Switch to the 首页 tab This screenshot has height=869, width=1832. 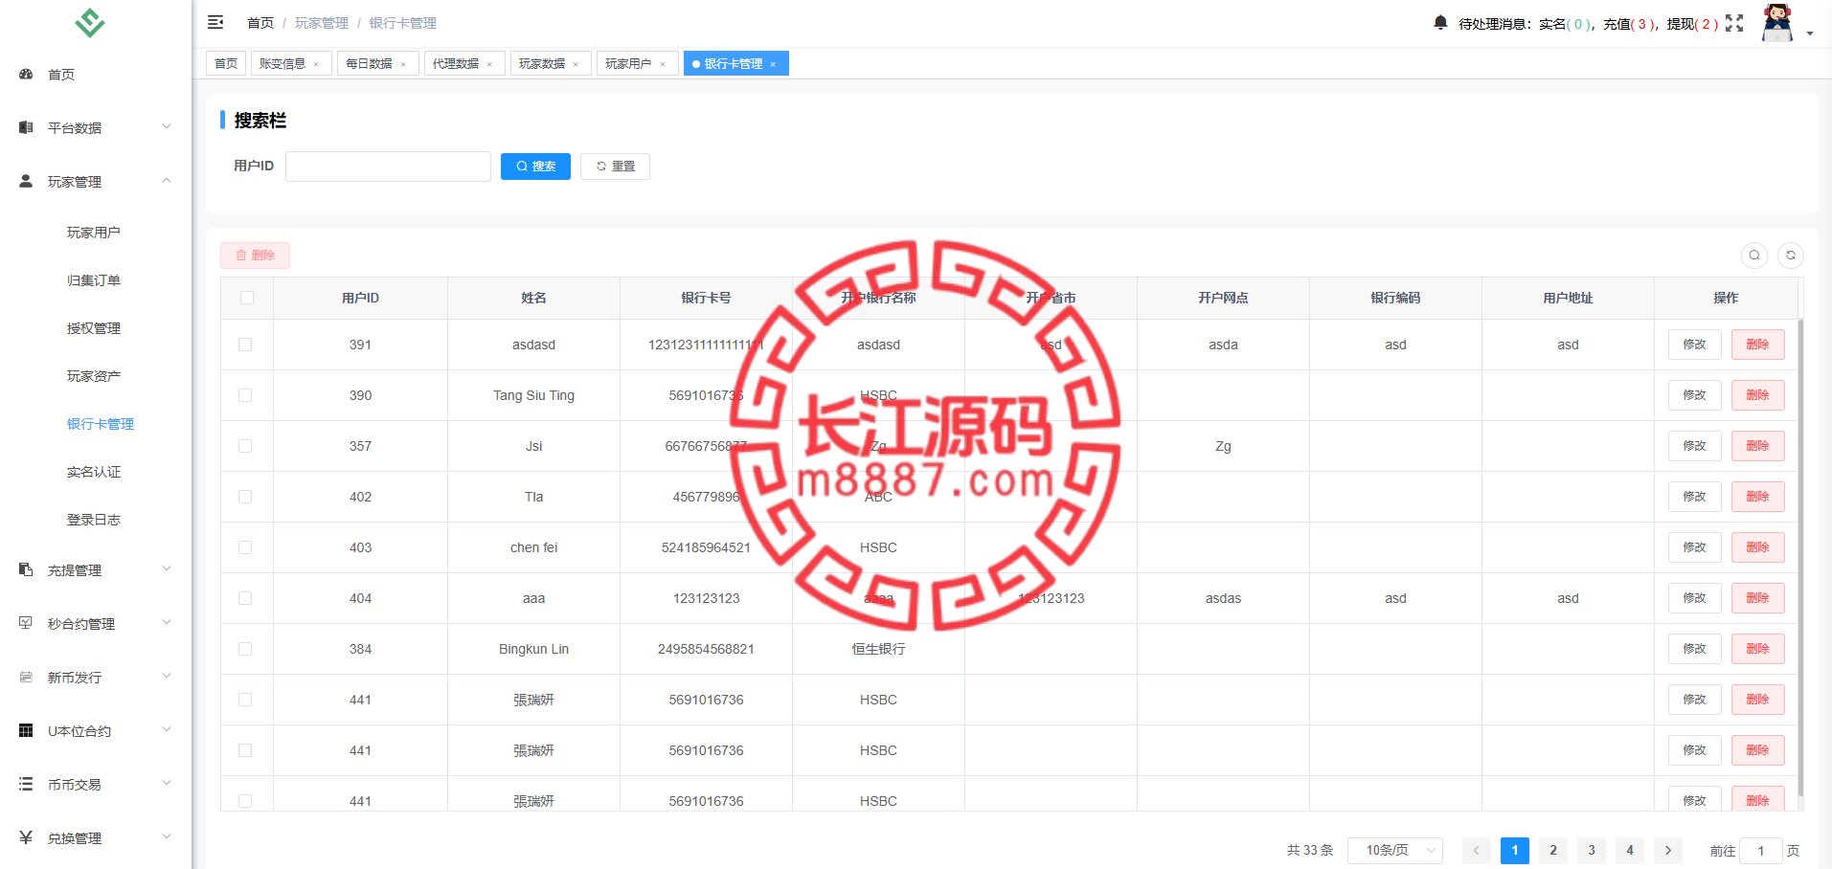coord(226,64)
